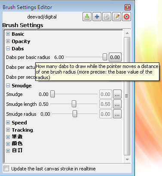This screenshot has width=162, height=176.
Task: Expand the 筆畫 settings group
Action: tap(8, 137)
